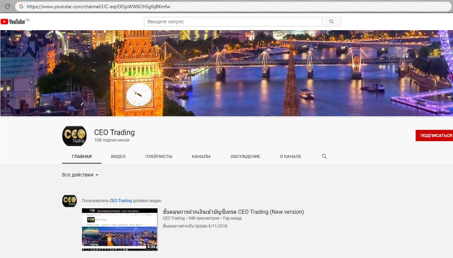Click the "CEO Trading" channel name heading
Screen dimensions: 453x258
pos(115,132)
